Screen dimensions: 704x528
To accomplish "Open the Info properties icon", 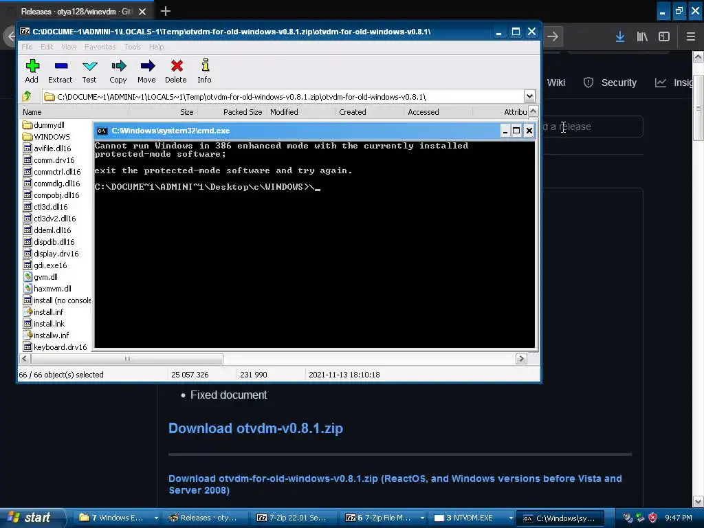I will pyautogui.click(x=205, y=71).
